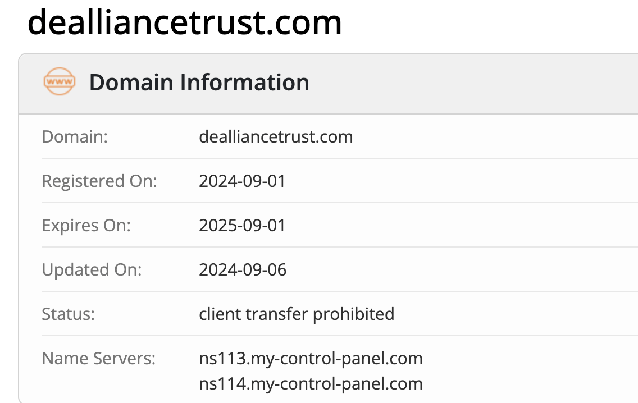Viewport: 638px width, 403px height.
Task: Open the ns114.my-control-panel.com name server
Action: [311, 384]
